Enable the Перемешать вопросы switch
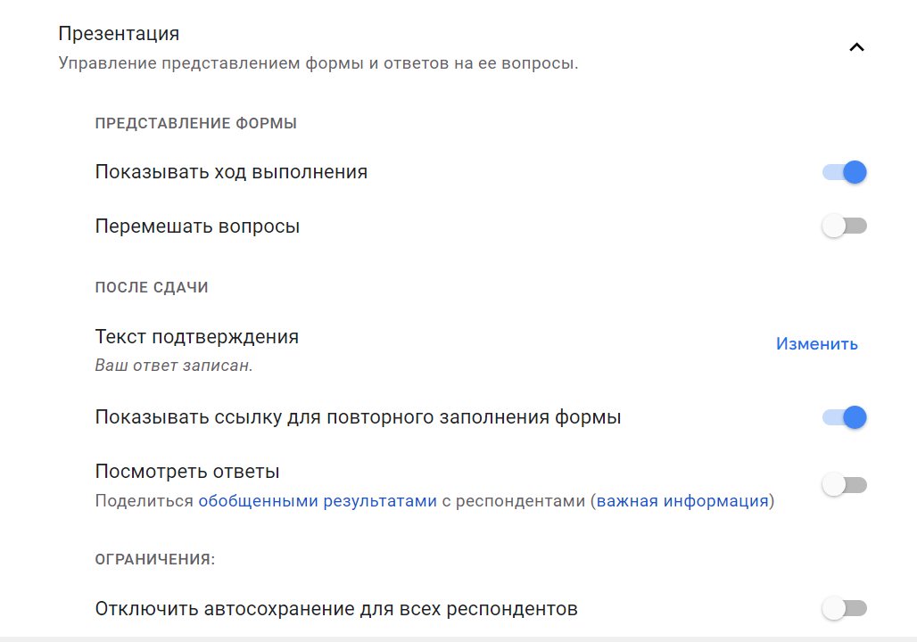Image resolution: width=917 pixels, height=642 pixels. (844, 226)
